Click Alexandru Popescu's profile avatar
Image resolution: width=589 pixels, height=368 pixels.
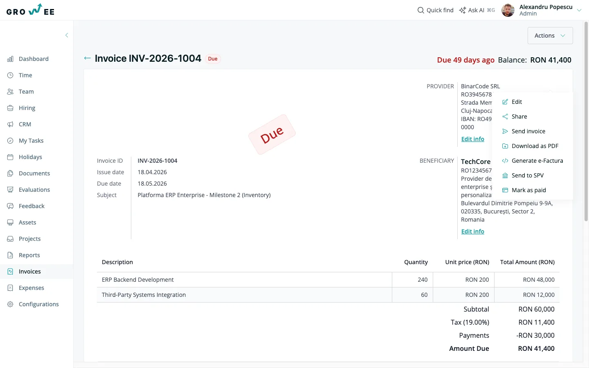(x=508, y=10)
